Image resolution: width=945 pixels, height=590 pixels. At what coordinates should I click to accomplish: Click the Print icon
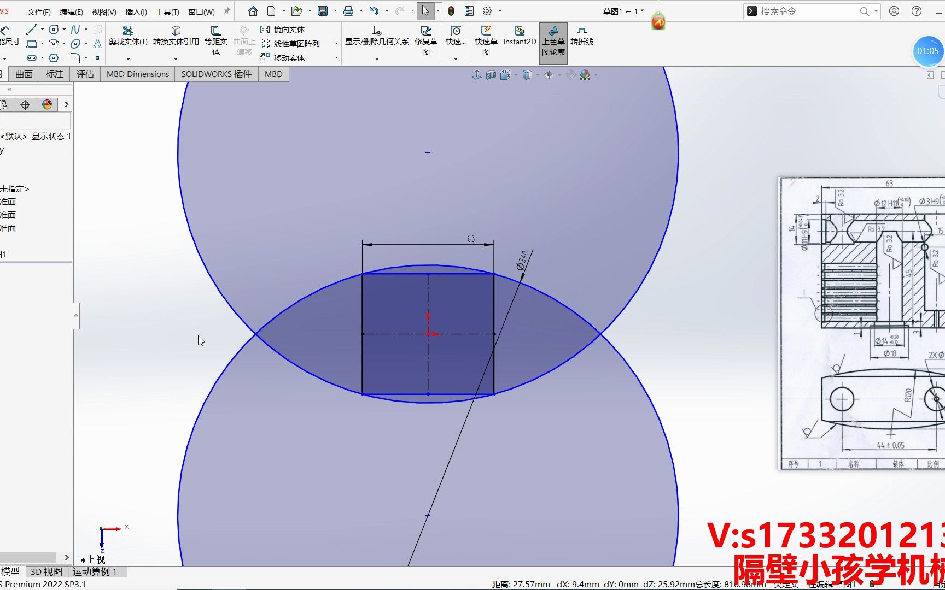point(348,11)
